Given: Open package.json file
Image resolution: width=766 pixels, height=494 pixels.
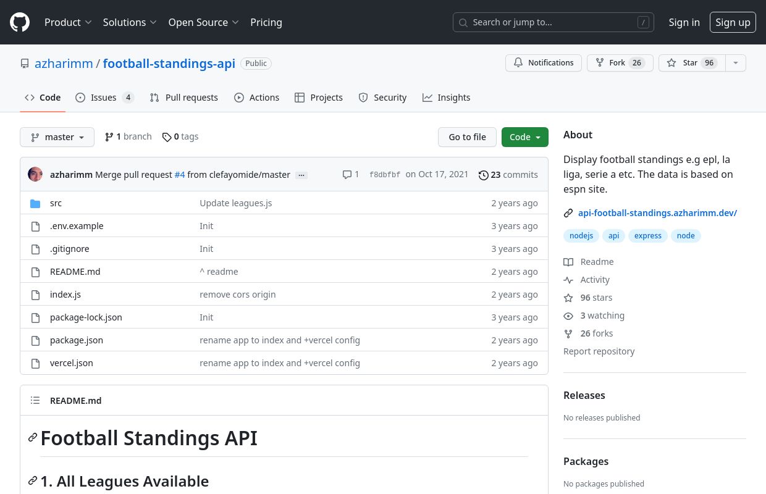Looking at the screenshot, I should 77,340.
